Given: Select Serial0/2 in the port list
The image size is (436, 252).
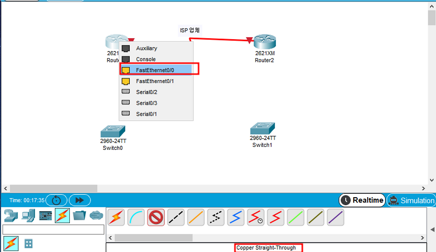Looking at the screenshot, I should 146,92.
